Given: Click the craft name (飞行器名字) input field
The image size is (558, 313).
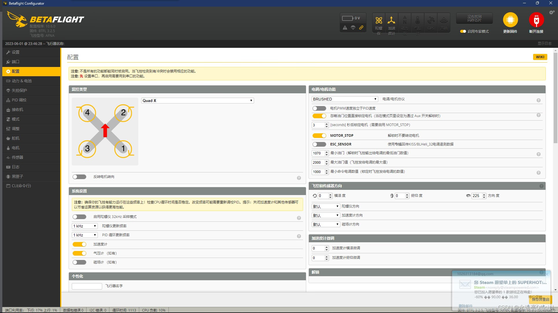Looking at the screenshot, I should 87,286.
